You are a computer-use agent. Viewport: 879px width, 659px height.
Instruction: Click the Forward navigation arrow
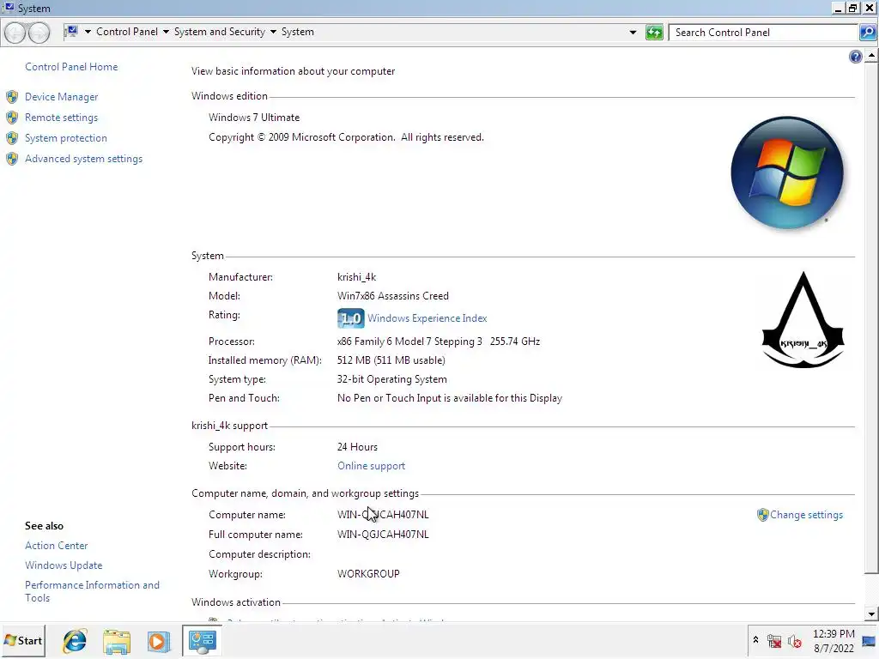39,33
